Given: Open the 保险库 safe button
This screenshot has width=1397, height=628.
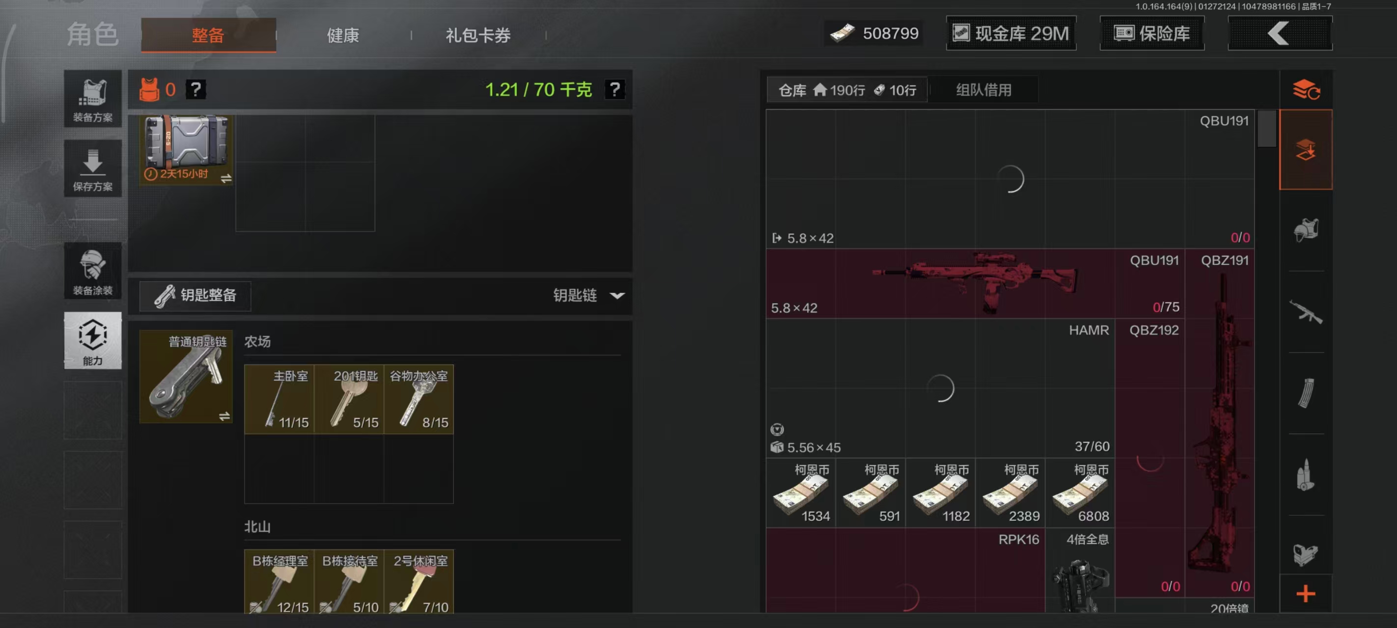Looking at the screenshot, I should [x=1152, y=33].
